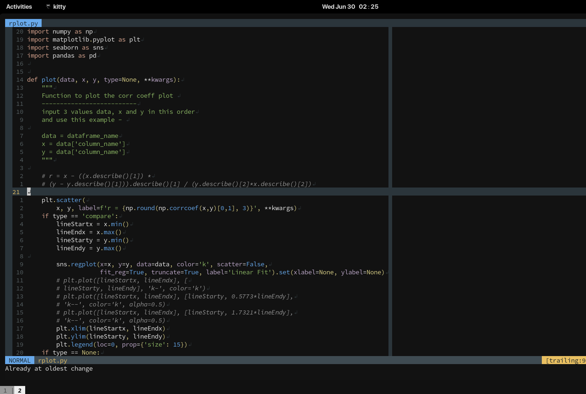Click comment '# r = x - ((x.describe()[1]) *'
This screenshot has height=394, width=586.
(x=96, y=176)
